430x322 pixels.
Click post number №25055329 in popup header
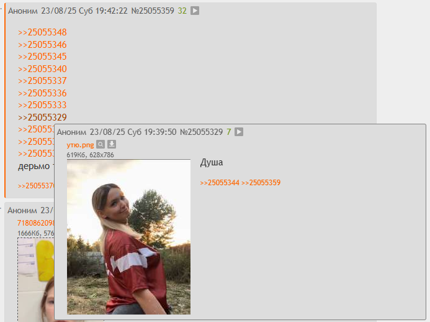coord(201,132)
